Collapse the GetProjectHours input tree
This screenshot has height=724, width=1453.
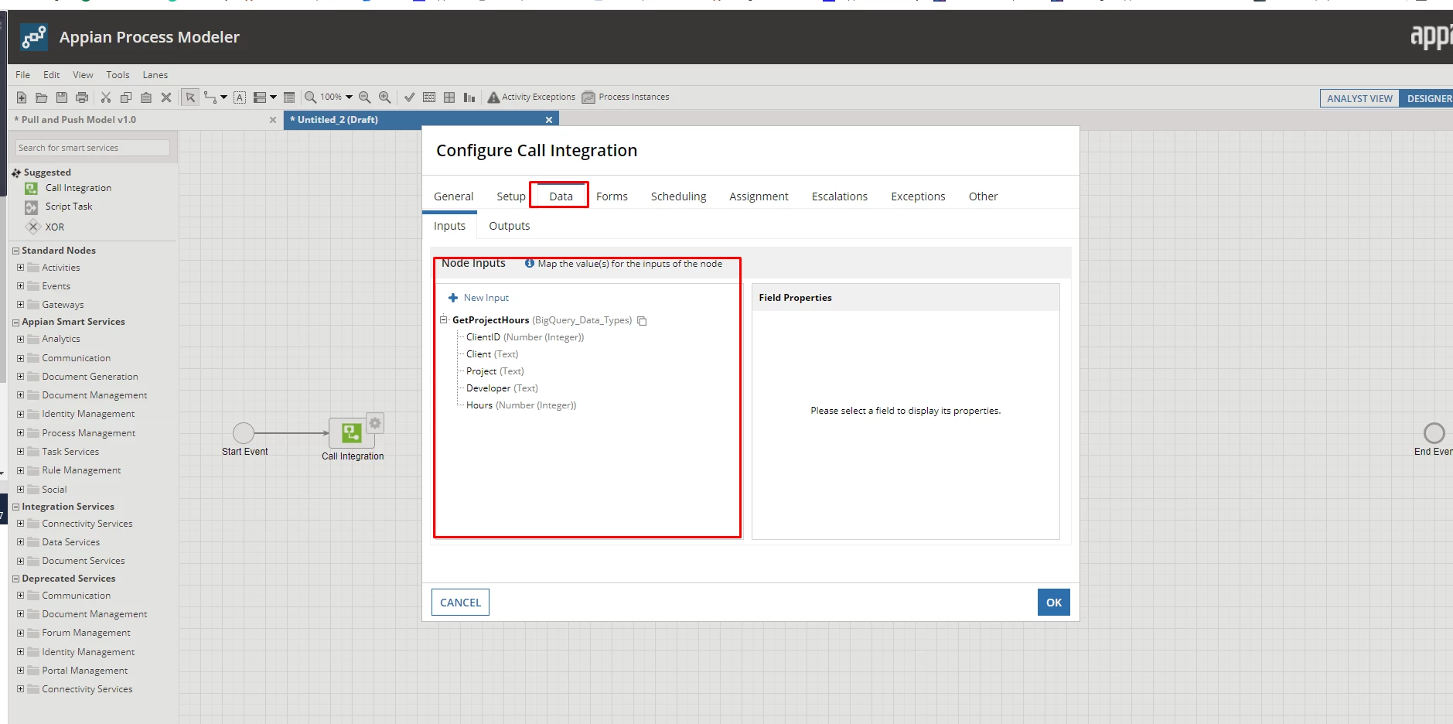pos(444,319)
